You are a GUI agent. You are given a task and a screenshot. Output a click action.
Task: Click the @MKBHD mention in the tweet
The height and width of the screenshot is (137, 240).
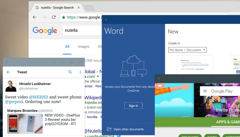[38, 97]
